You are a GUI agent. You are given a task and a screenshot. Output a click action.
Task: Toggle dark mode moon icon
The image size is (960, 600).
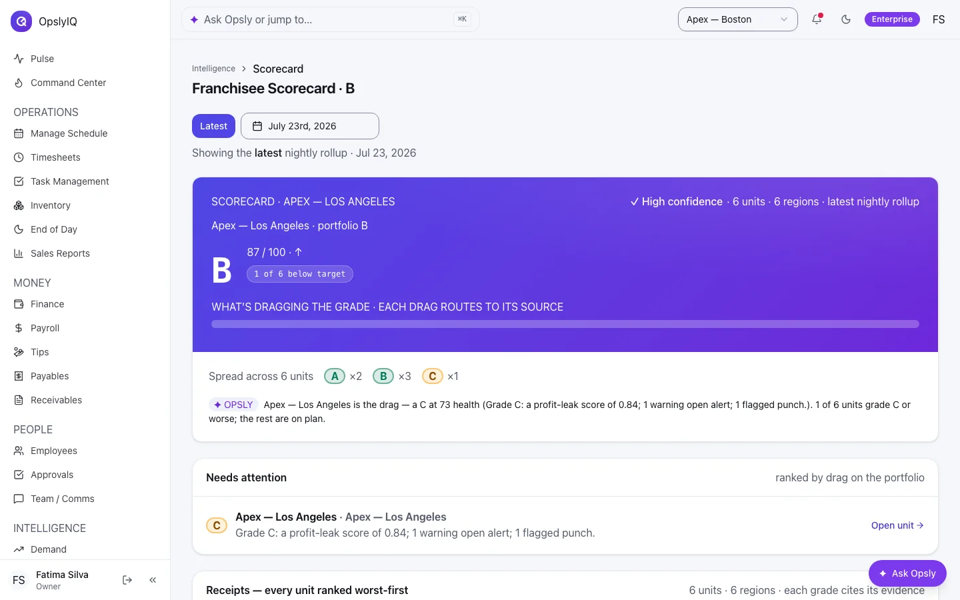pyautogui.click(x=846, y=19)
